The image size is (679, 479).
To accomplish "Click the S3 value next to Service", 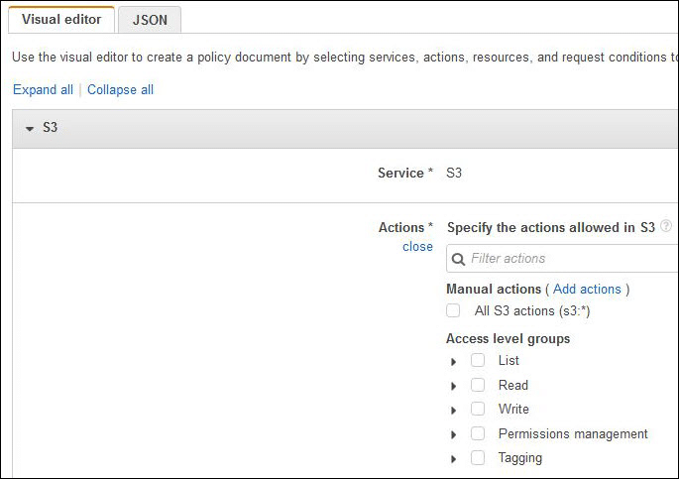I will click(454, 173).
